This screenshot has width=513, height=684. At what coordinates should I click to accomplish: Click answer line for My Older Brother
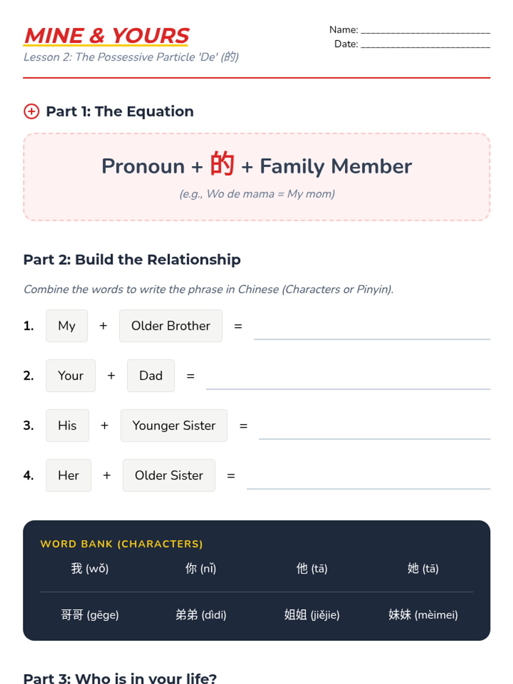coord(371,333)
